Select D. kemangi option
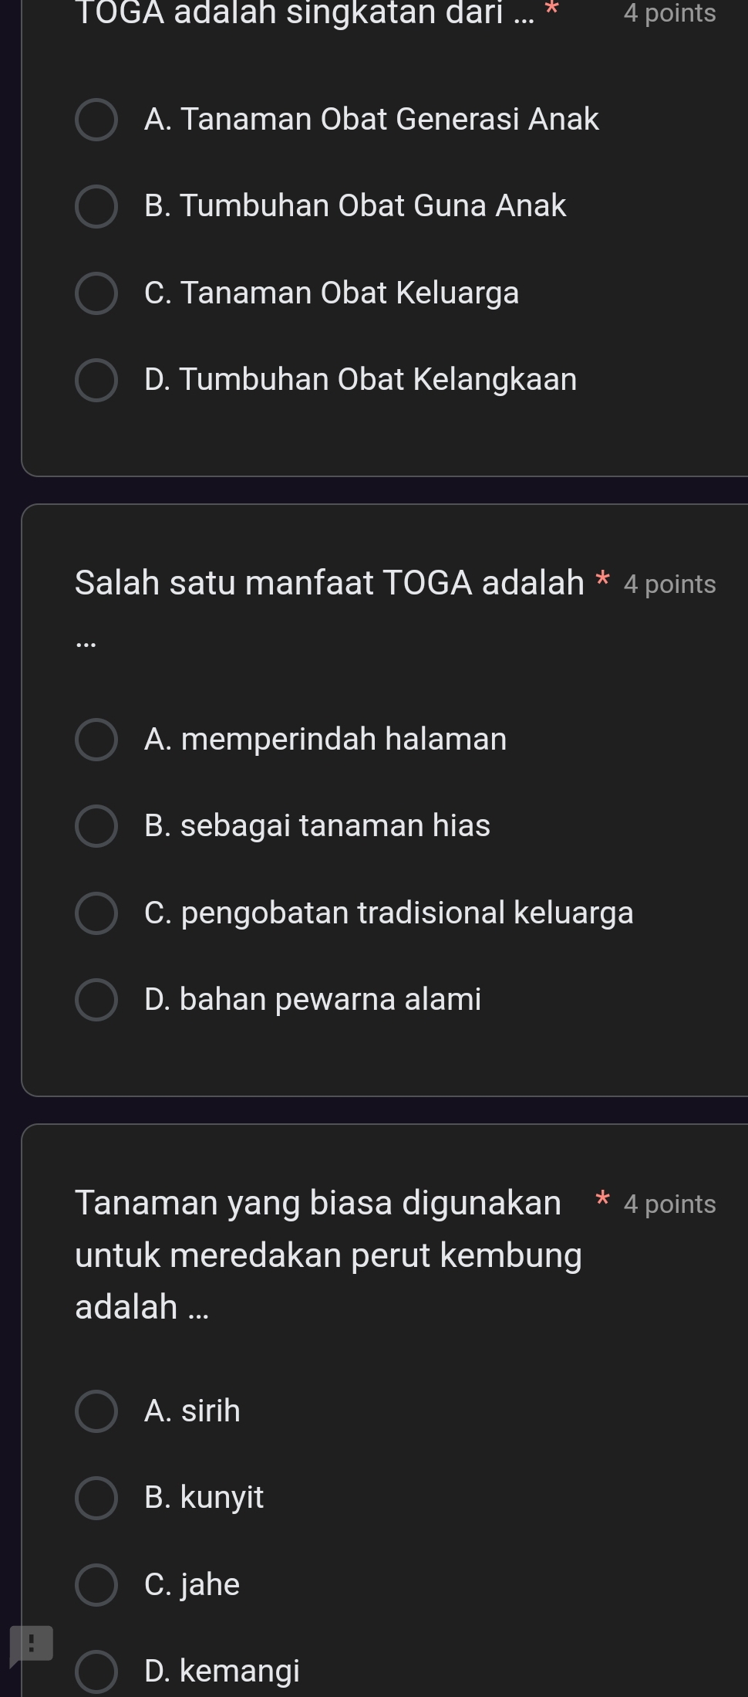 96,1672
